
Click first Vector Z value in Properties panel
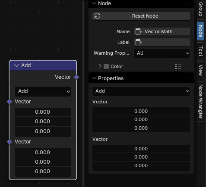141,128
